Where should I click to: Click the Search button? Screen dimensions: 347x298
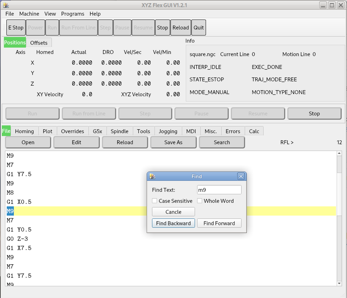coord(222,142)
